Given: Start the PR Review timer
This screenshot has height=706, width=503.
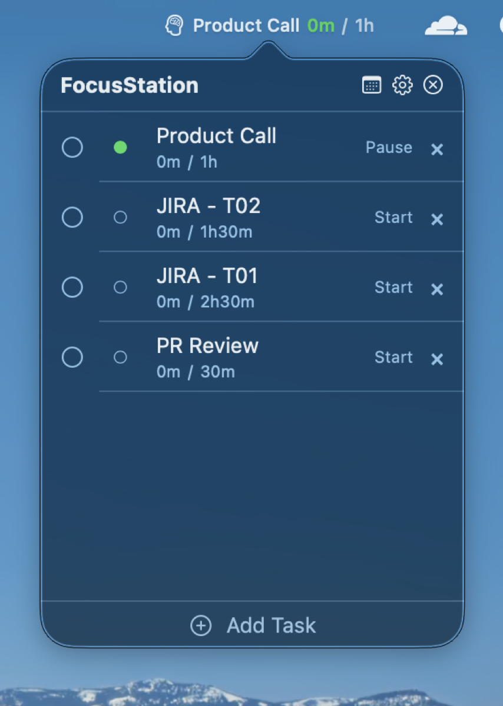Looking at the screenshot, I should (x=393, y=357).
